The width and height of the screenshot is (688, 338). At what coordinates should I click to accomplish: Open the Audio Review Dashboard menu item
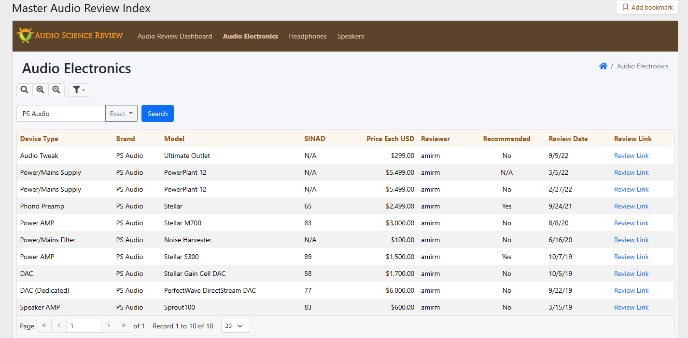coord(175,36)
